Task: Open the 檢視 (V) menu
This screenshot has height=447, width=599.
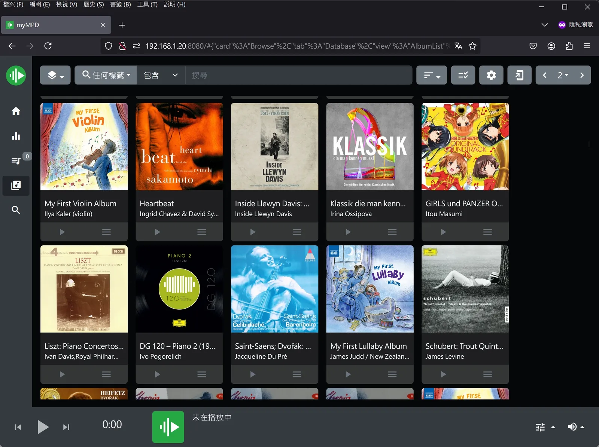Action: pos(67,4)
